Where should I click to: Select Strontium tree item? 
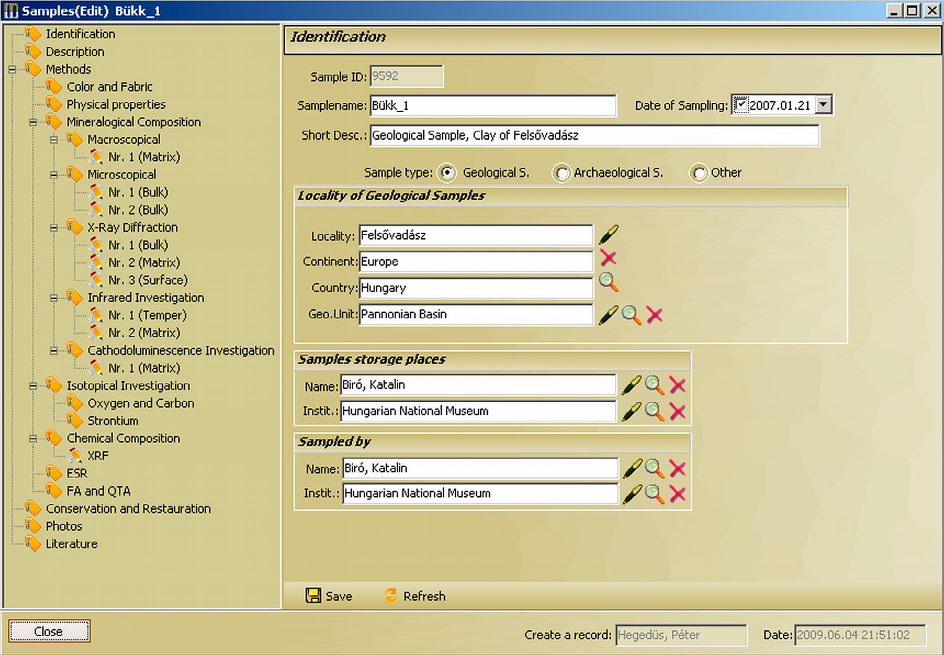pyautogui.click(x=113, y=420)
